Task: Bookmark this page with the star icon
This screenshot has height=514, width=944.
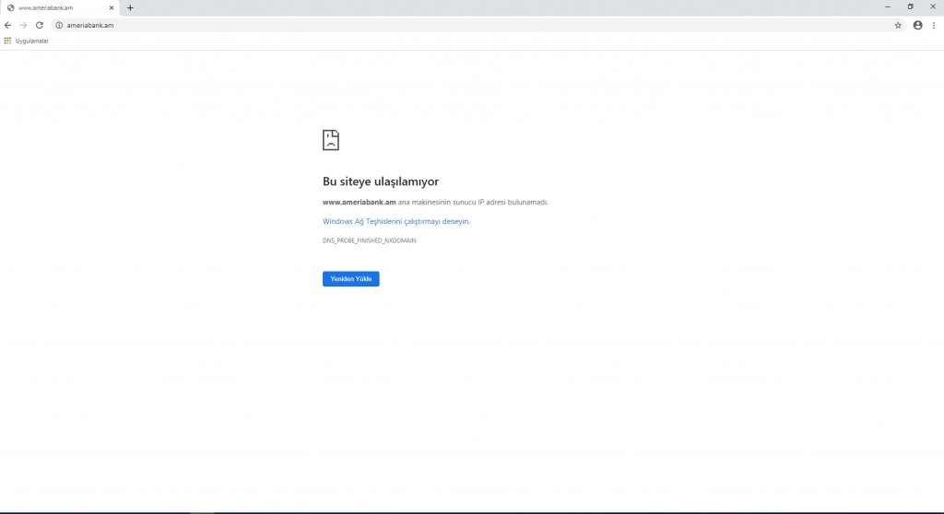Action: pos(898,25)
